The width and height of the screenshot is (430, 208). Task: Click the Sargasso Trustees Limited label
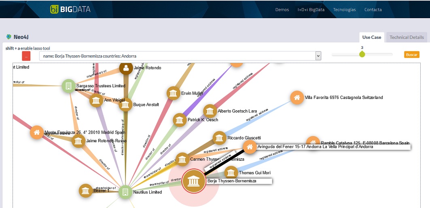click(101, 86)
